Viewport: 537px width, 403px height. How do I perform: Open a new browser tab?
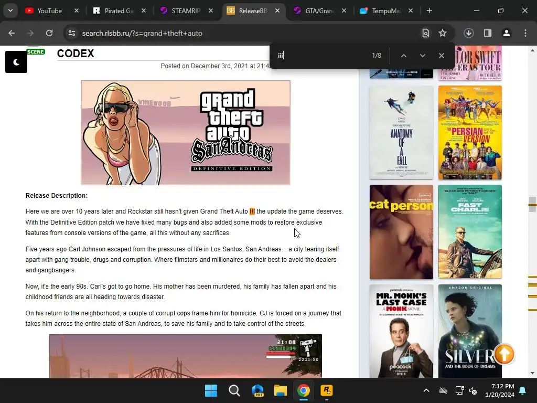tap(429, 10)
